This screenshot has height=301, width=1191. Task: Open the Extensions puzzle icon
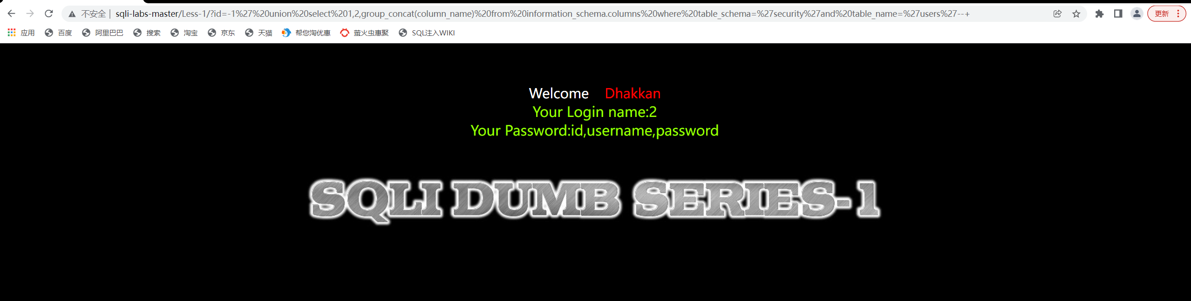point(1099,14)
